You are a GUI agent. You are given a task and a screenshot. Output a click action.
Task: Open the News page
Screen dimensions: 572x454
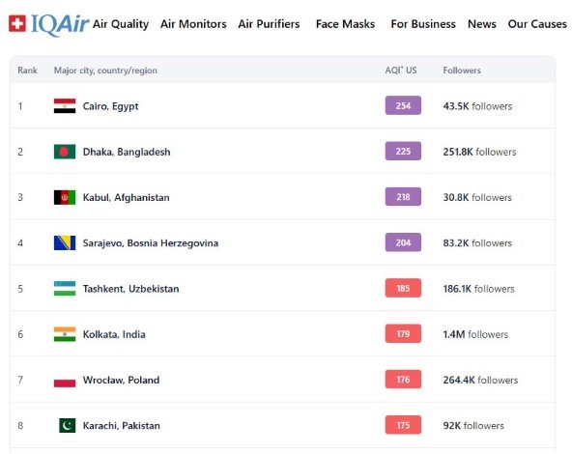482,24
